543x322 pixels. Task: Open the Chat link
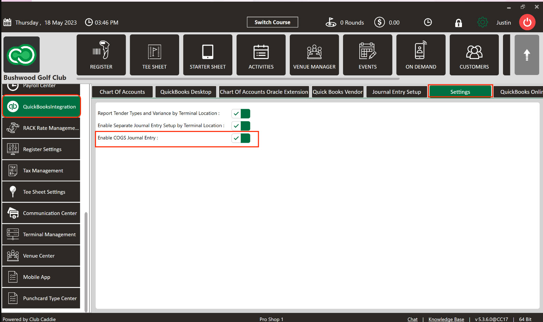click(413, 319)
